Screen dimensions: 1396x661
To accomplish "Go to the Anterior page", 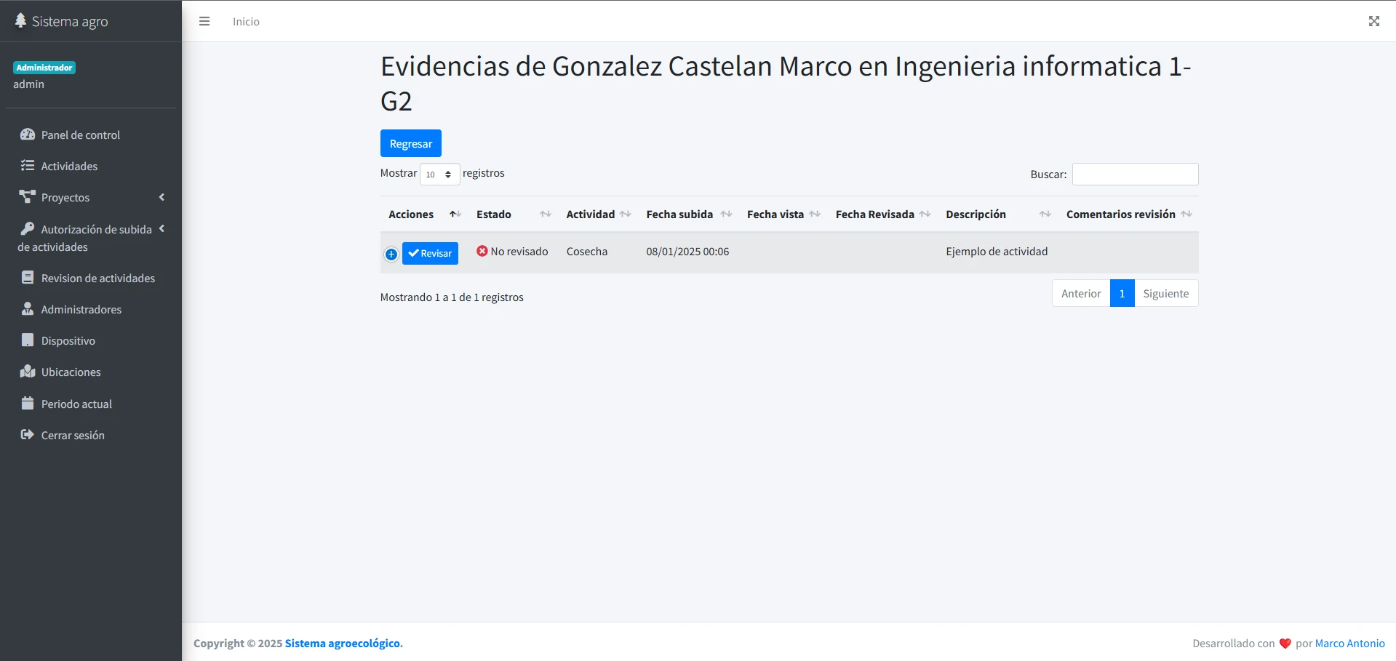I will click(1080, 293).
